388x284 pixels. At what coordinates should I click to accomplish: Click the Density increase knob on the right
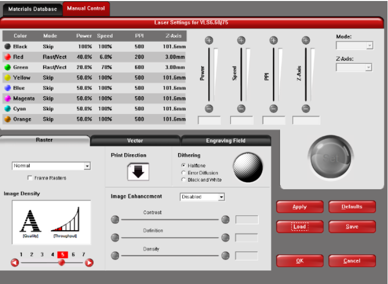tap(226, 255)
